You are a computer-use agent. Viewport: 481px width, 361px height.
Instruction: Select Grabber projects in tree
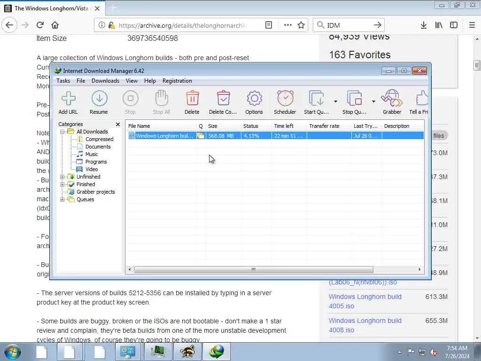tap(95, 192)
